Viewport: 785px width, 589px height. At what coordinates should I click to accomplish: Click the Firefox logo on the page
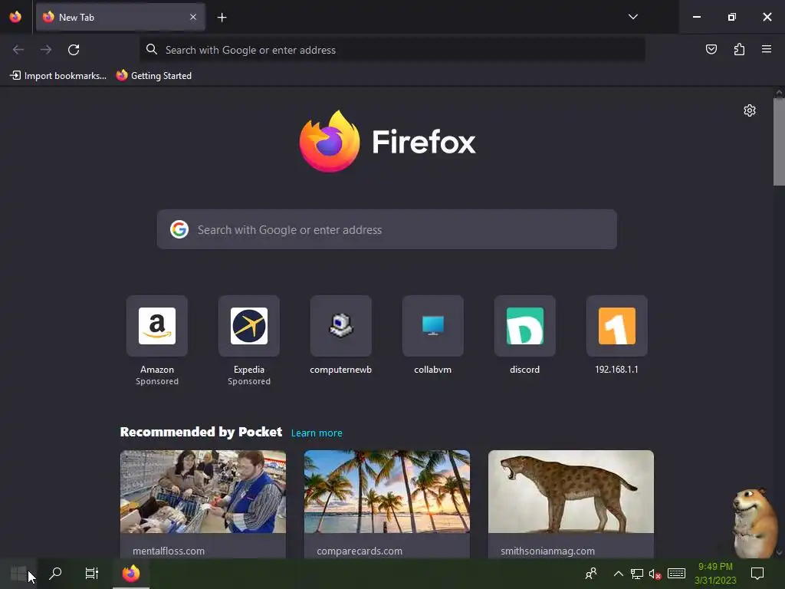coord(387,141)
